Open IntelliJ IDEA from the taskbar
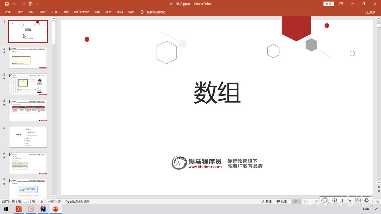The height and width of the screenshot is (214, 381). point(43,209)
